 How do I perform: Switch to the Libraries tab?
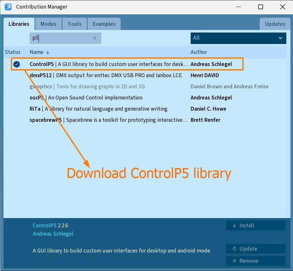[x=19, y=24]
